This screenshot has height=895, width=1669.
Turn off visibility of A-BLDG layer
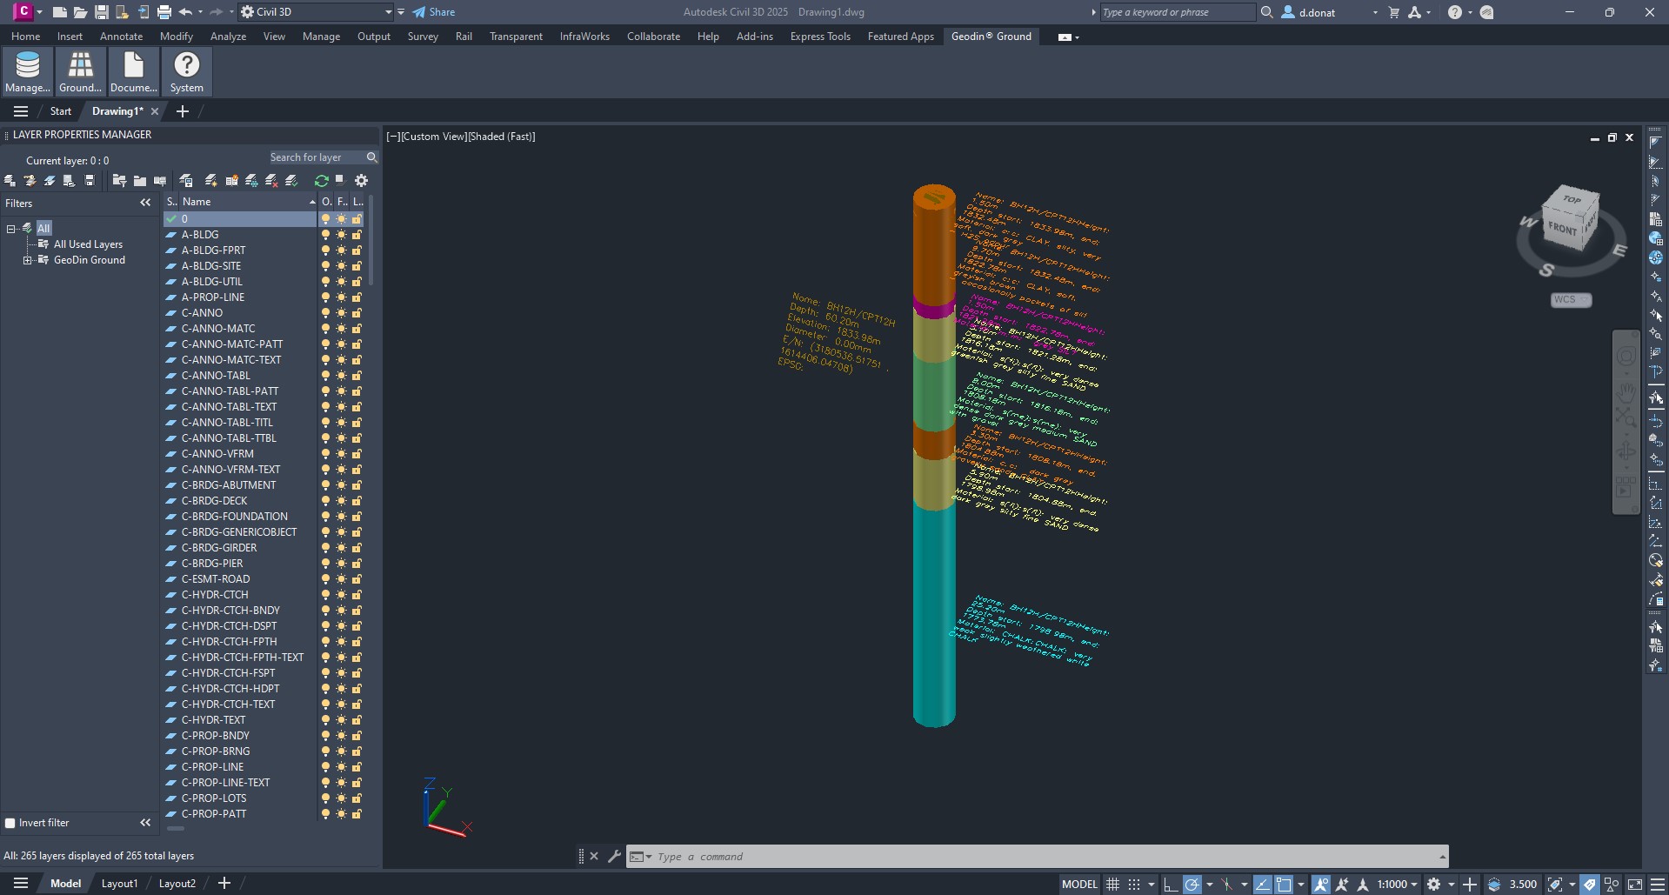point(325,235)
